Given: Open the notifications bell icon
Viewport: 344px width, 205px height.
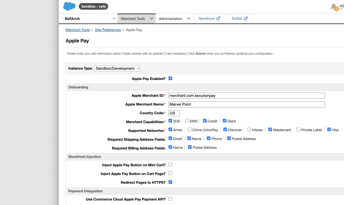Looking at the screenshot, I should (334, 7).
